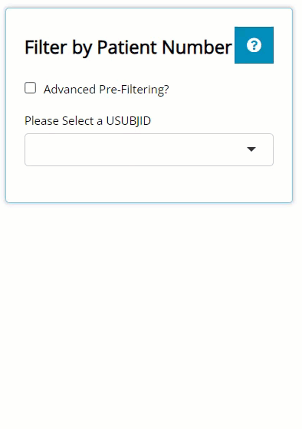Image resolution: width=302 pixels, height=429 pixels.
Task: Expand the patient USUBJID list
Action: (149, 149)
